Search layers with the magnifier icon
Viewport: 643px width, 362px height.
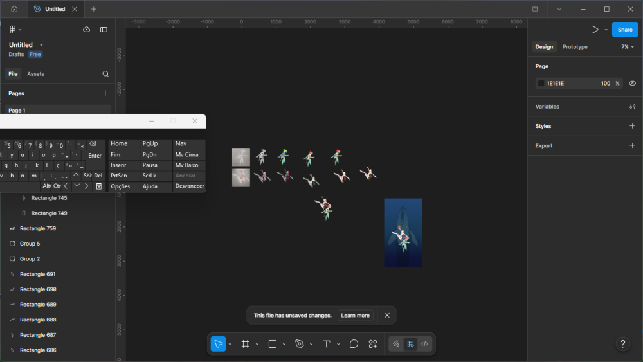coord(105,74)
